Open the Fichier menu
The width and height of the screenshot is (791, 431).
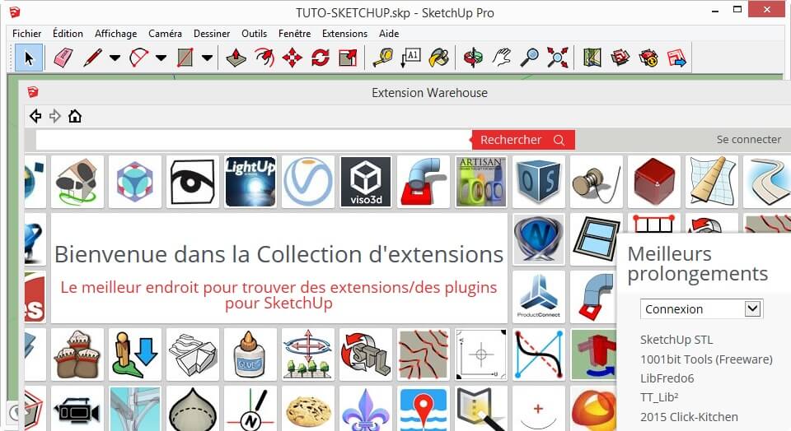[26, 33]
